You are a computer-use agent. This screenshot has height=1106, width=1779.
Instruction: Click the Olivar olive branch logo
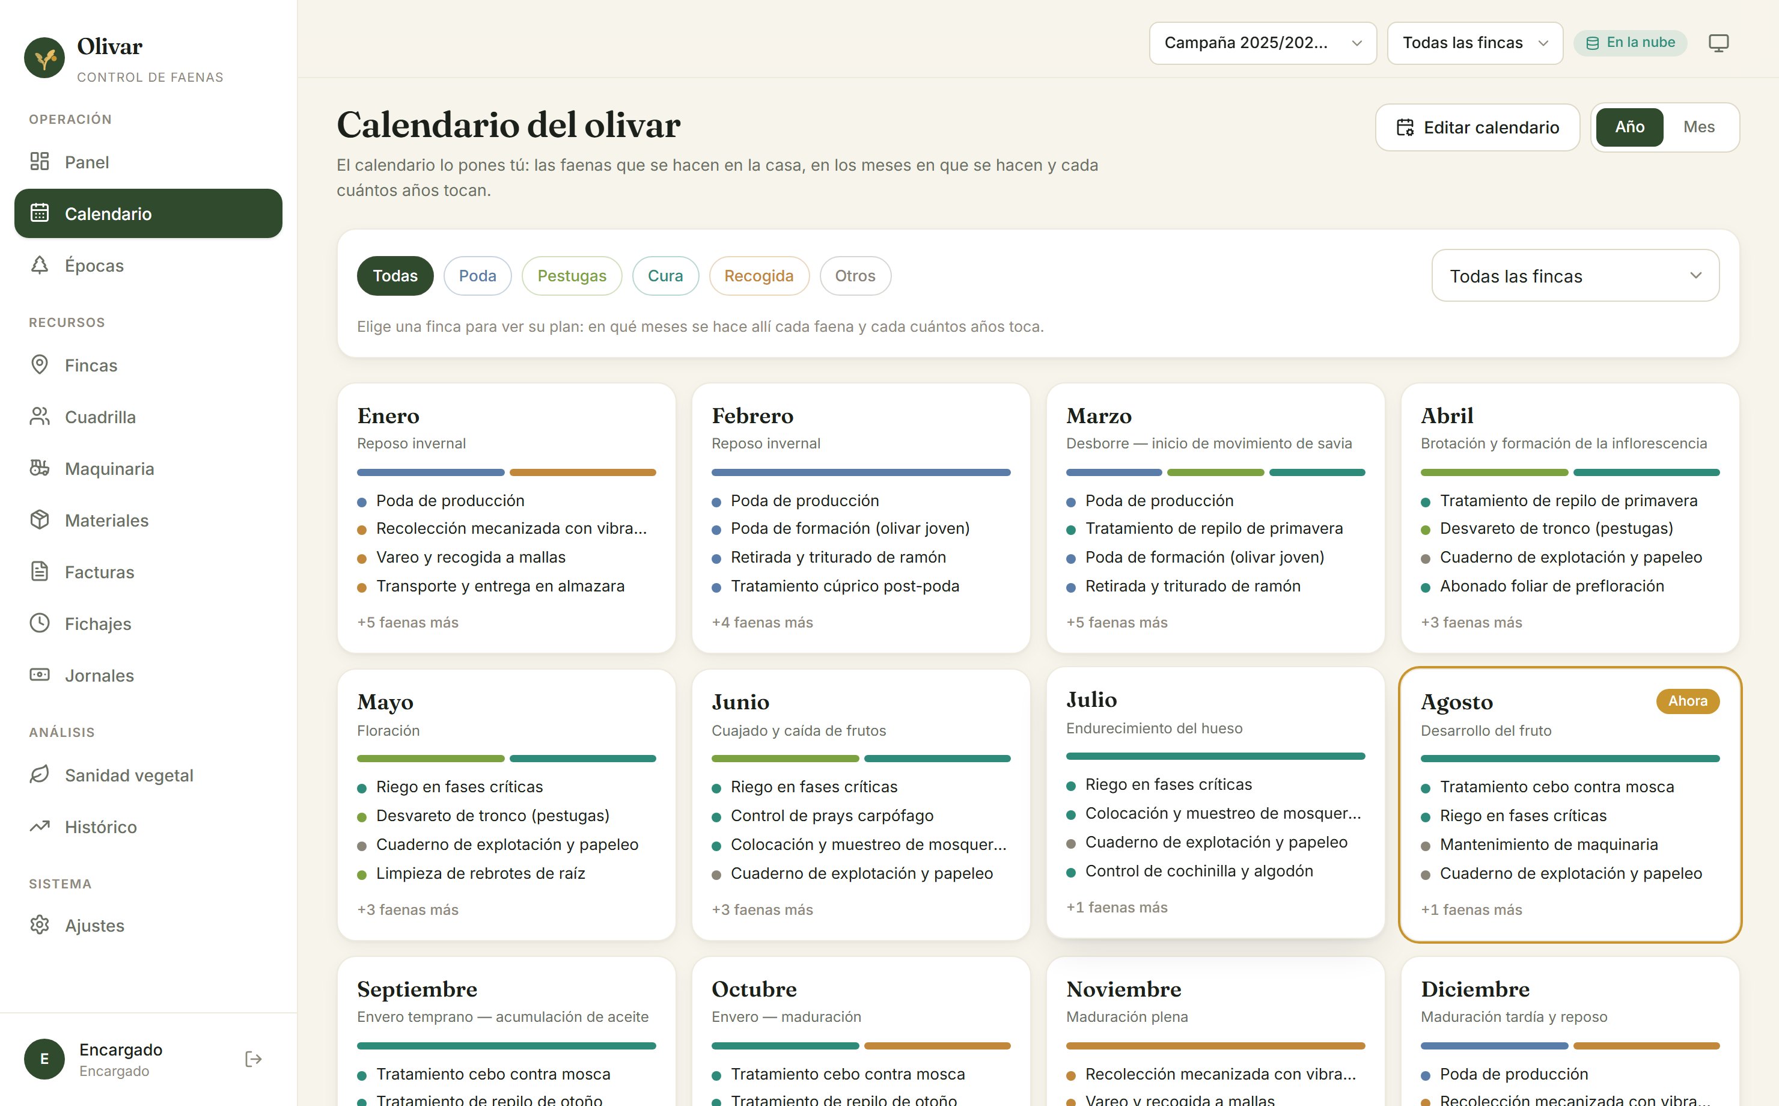44,58
